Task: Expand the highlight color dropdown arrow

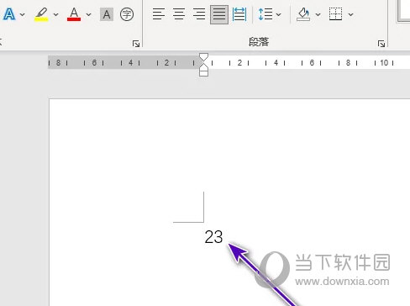Action: pyautogui.click(x=55, y=14)
